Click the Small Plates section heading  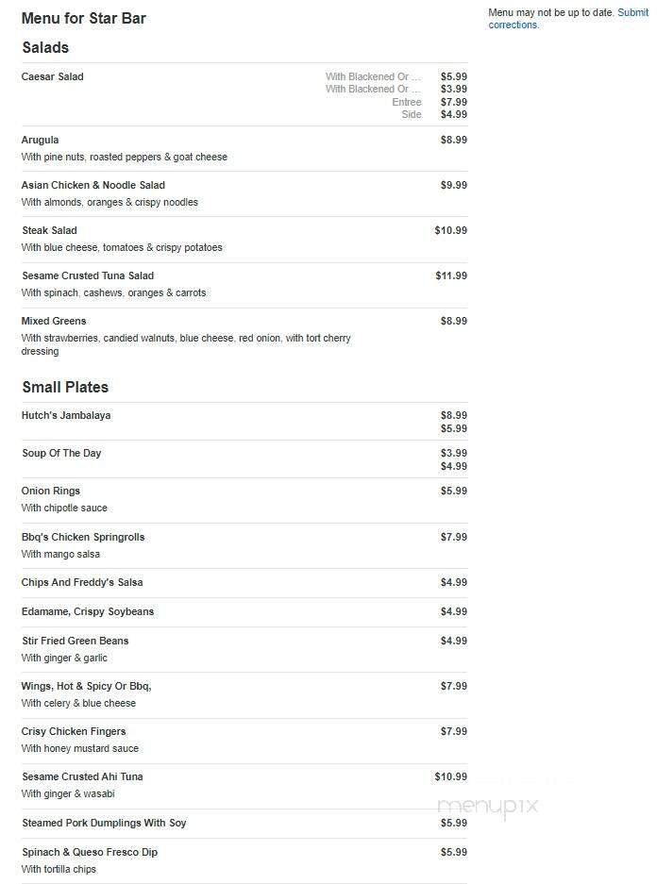click(x=65, y=387)
